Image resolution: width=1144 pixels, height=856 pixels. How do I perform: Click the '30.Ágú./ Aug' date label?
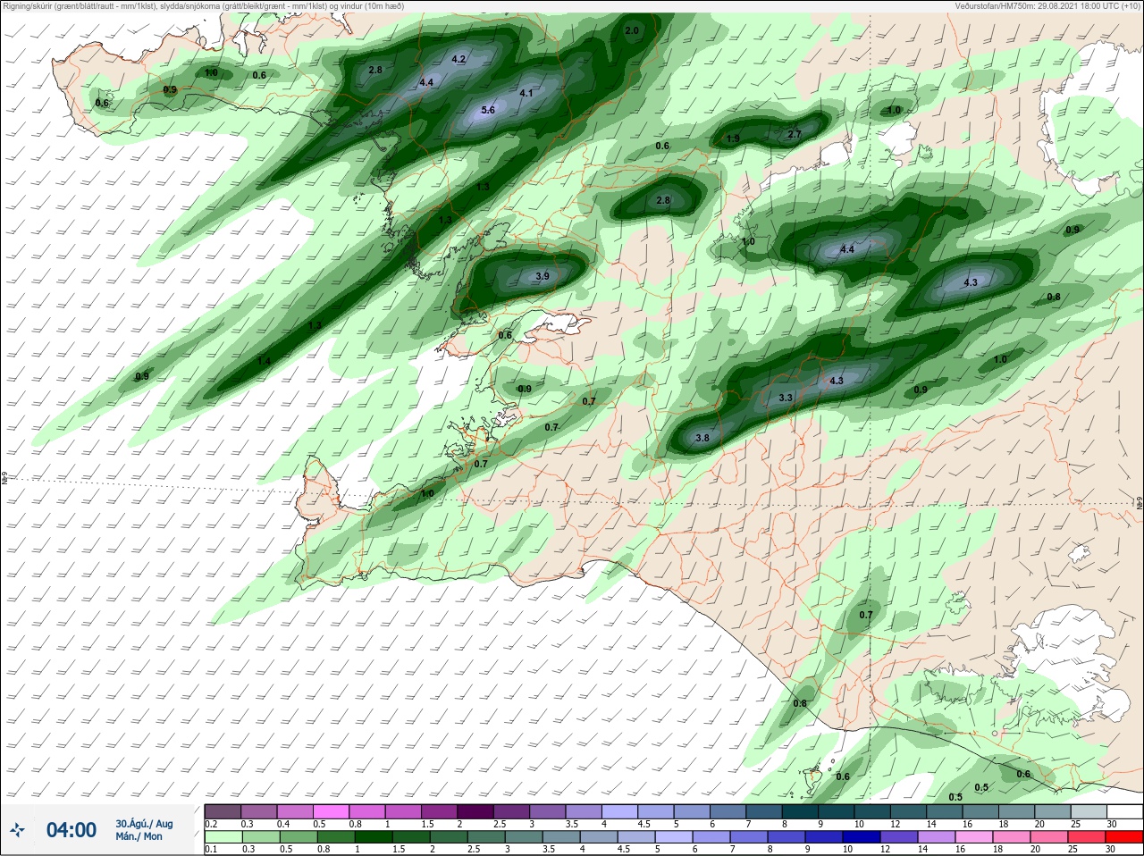pos(144,824)
